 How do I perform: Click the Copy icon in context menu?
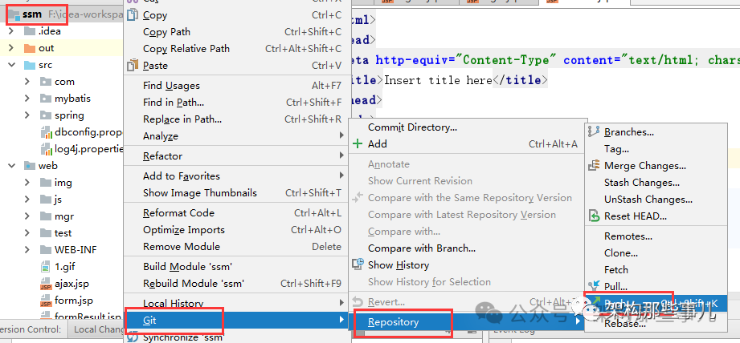click(x=133, y=15)
